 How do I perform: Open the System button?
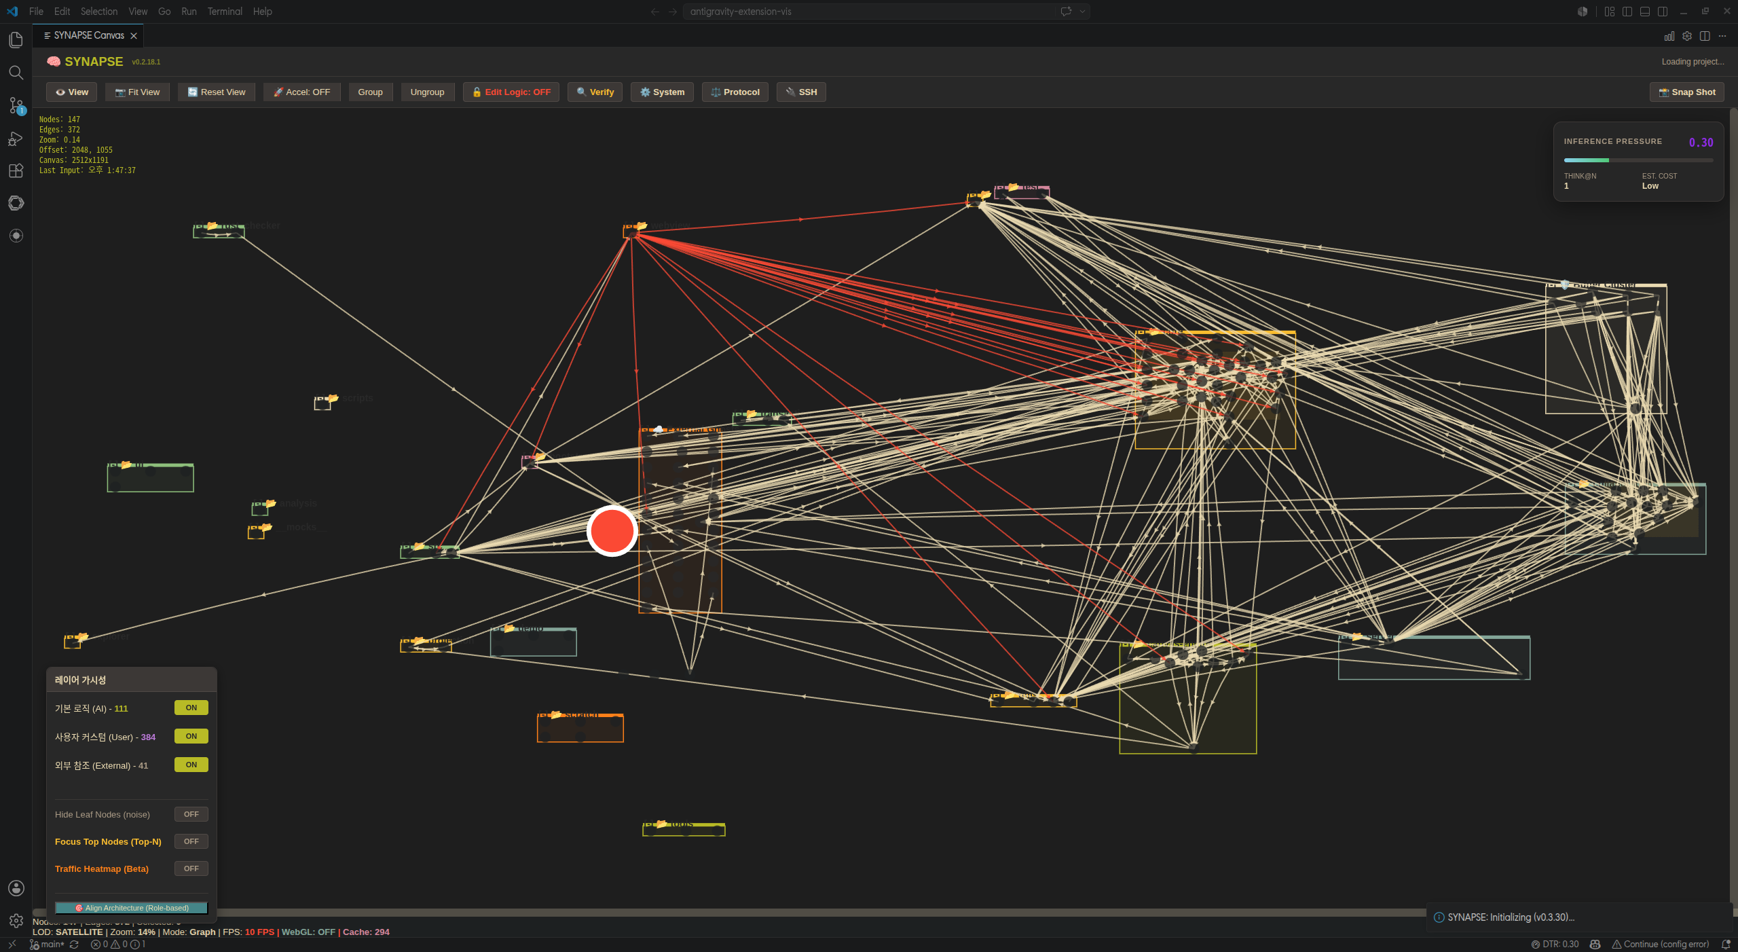click(662, 92)
